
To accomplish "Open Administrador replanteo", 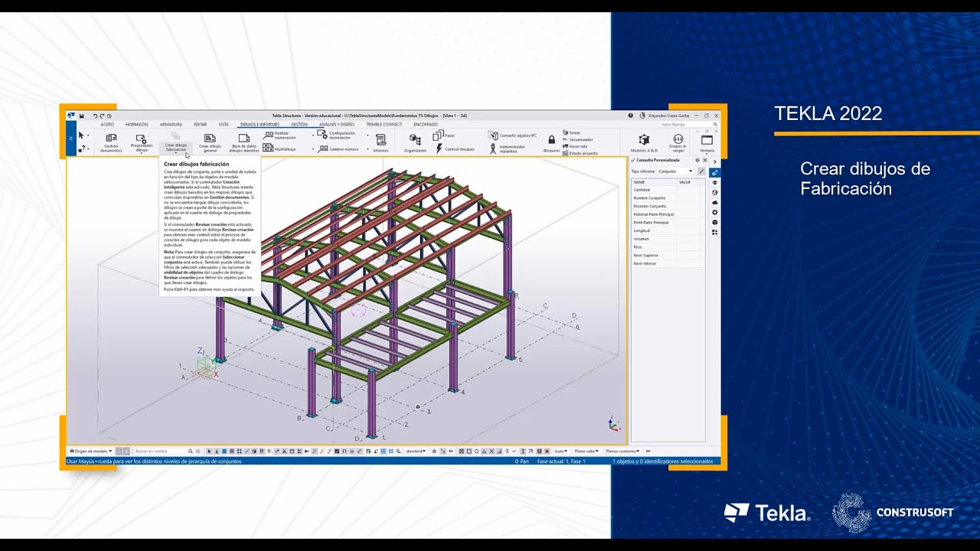I will [507, 149].
